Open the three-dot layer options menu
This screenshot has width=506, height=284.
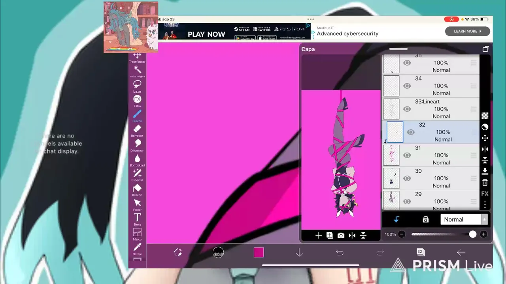(x=485, y=205)
